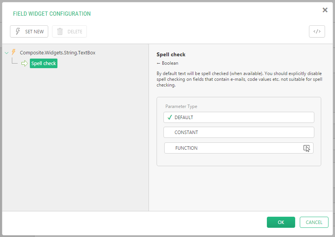The height and width of the screenshot is (237, 335).
Task: Open the source code view button
Action: coord(317,31)
